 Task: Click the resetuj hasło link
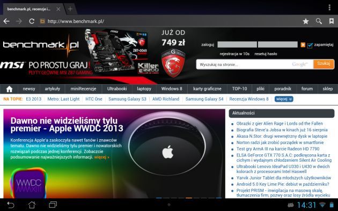pos(266,54)
